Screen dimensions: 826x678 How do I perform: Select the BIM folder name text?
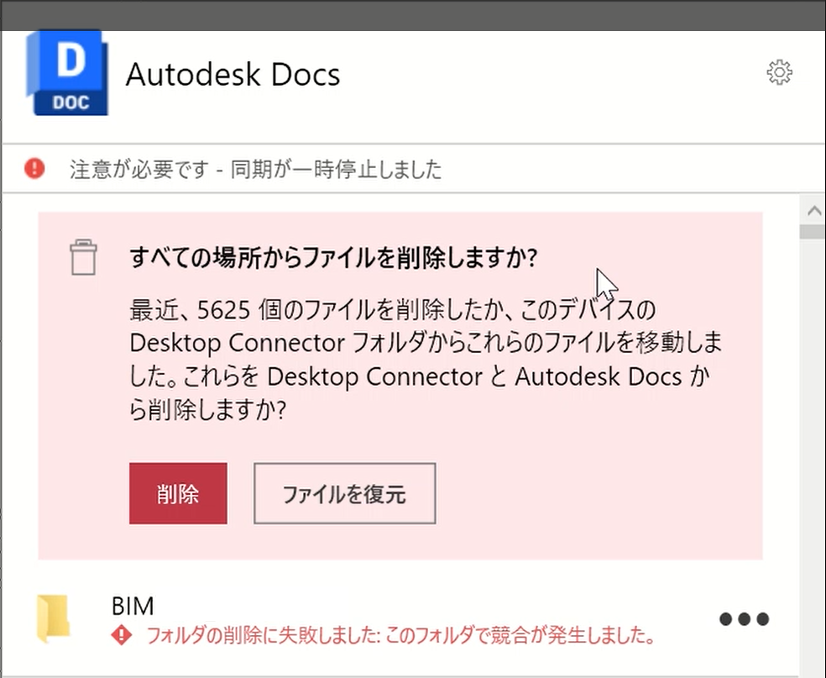pyautogui.click(x=133, y=605)
